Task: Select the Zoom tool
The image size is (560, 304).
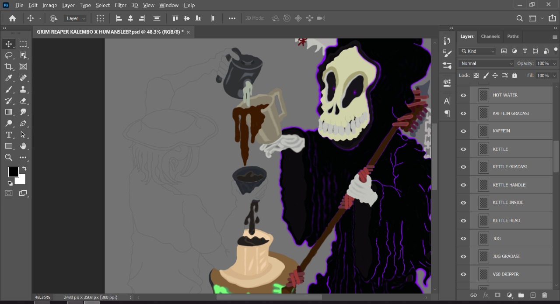Action: [x=9, y=157]
